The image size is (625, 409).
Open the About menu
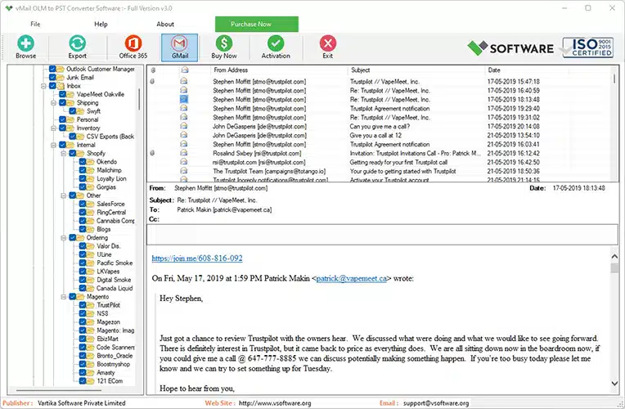(165, 25)
